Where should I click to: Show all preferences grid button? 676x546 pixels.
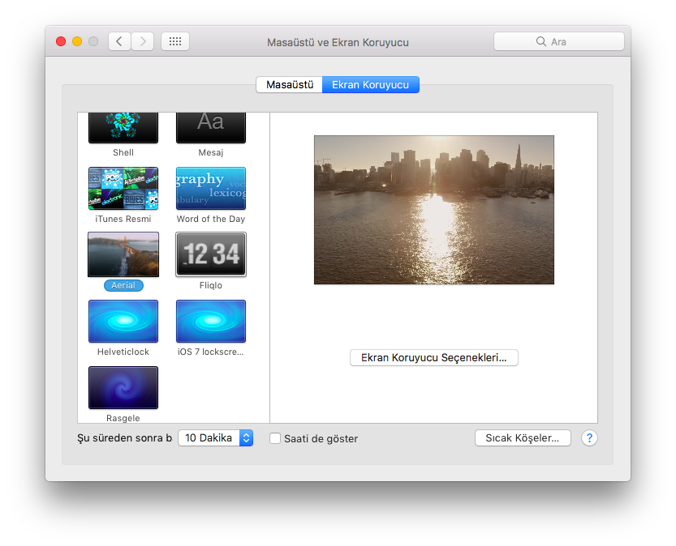(x=175, y=41)
